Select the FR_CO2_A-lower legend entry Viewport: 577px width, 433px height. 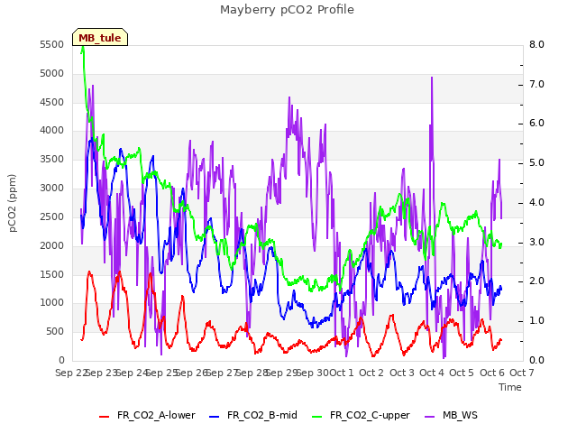click(x=147, y=415)
